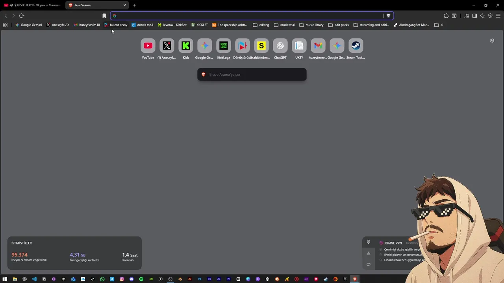Screen dimensions: 504x283
Task: Click the back navigation arrow
Action: [6, 16]
